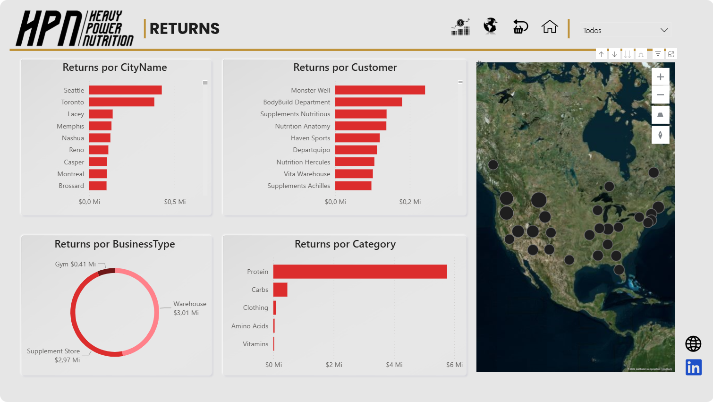Click the Nutrition Hercules customer label
713x402 pixels.
point(303,162)
